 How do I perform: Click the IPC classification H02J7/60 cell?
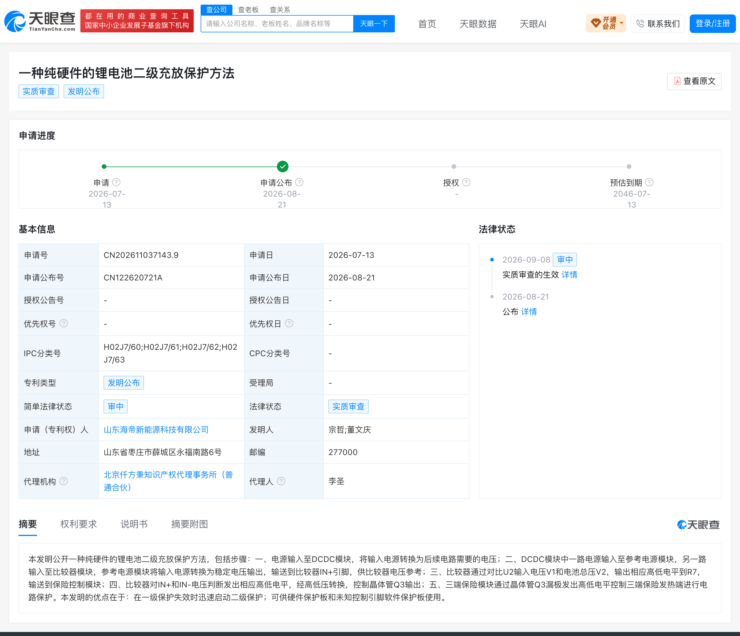click(171, 353)
